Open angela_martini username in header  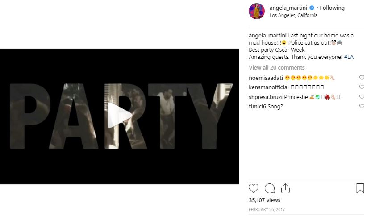point(288,8)
